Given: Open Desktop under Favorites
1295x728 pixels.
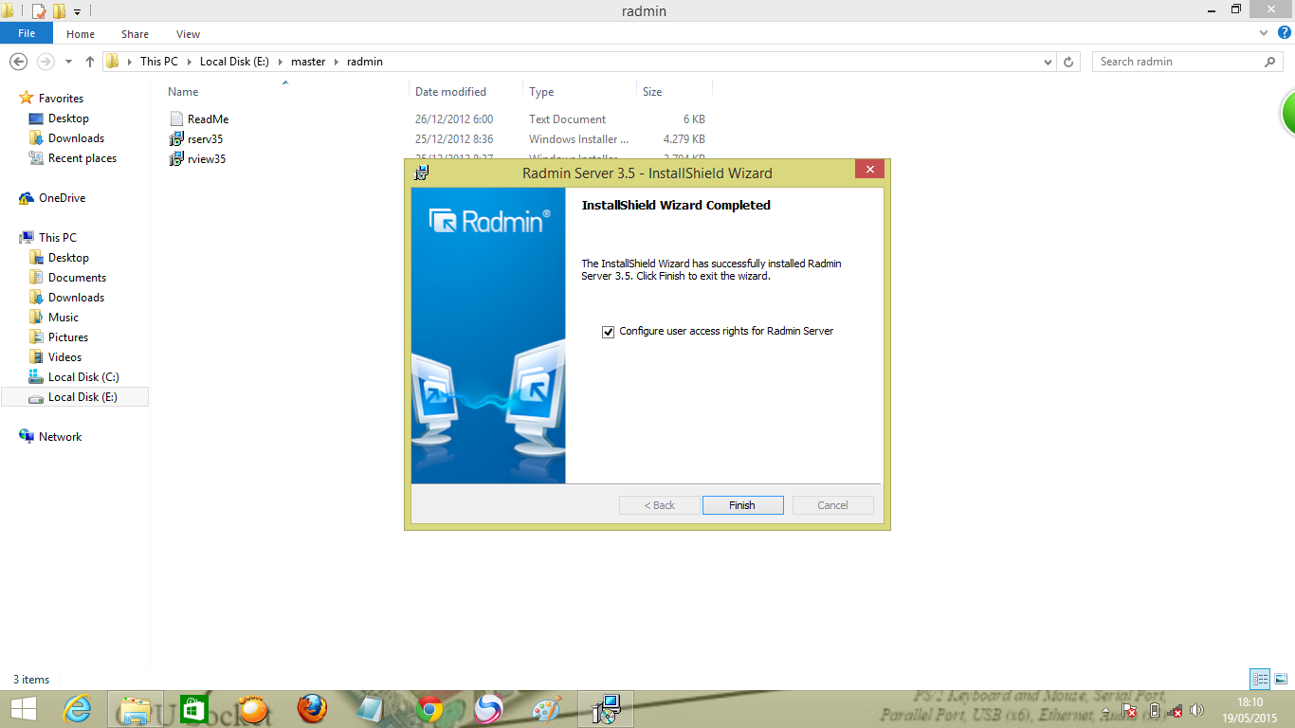Looking at the screenshot, I should tap(68, 118).
